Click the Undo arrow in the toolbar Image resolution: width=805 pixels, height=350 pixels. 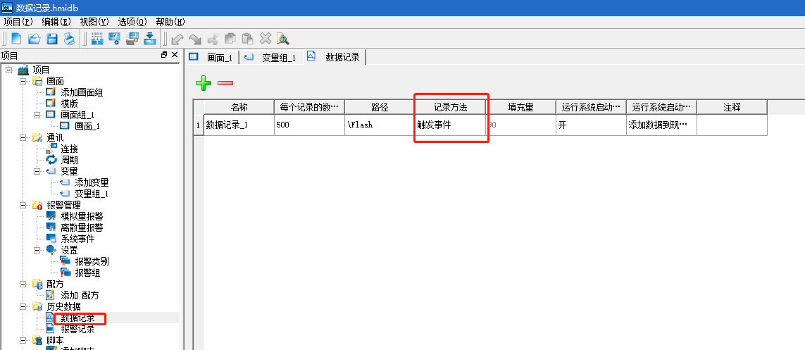point(177,39)
